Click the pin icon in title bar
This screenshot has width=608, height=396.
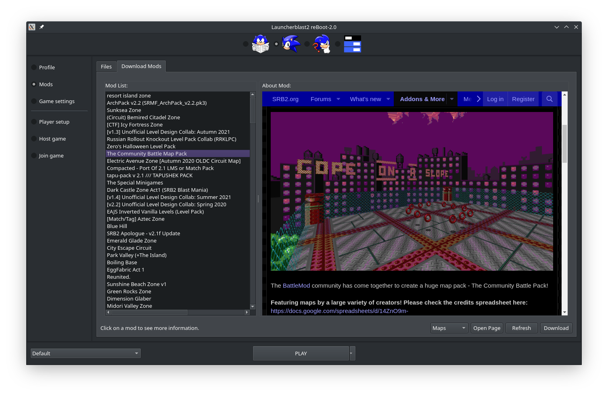(42, 27)
